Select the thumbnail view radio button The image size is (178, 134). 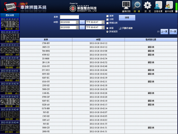(x=107, y=28)
